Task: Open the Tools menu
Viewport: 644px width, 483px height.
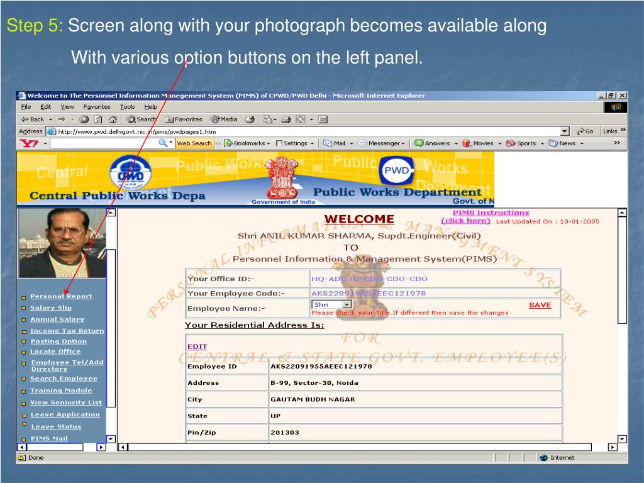Action: (128, 106)
